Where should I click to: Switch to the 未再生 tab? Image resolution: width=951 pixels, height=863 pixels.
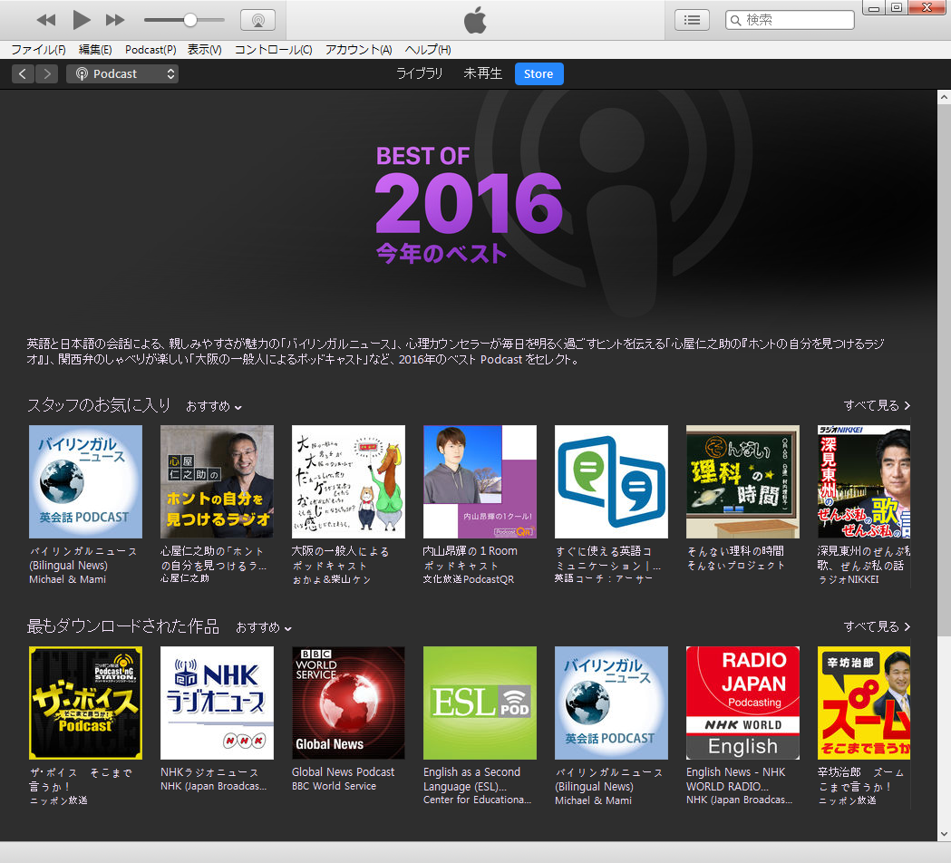point(483,74)
